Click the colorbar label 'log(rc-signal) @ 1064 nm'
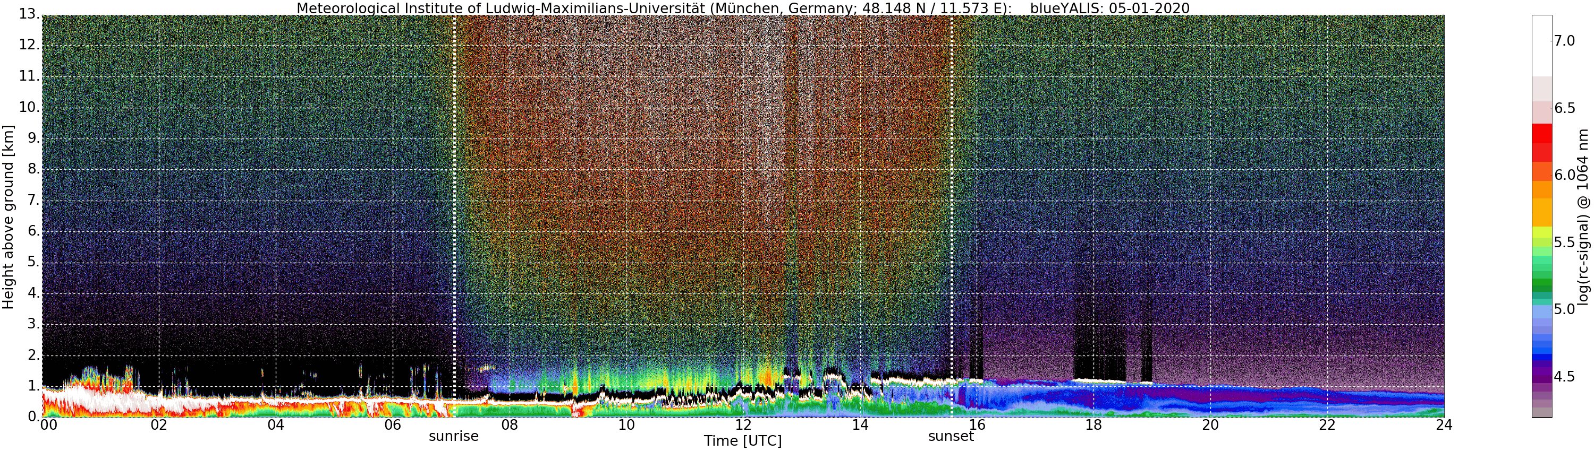 point(1583,217)
